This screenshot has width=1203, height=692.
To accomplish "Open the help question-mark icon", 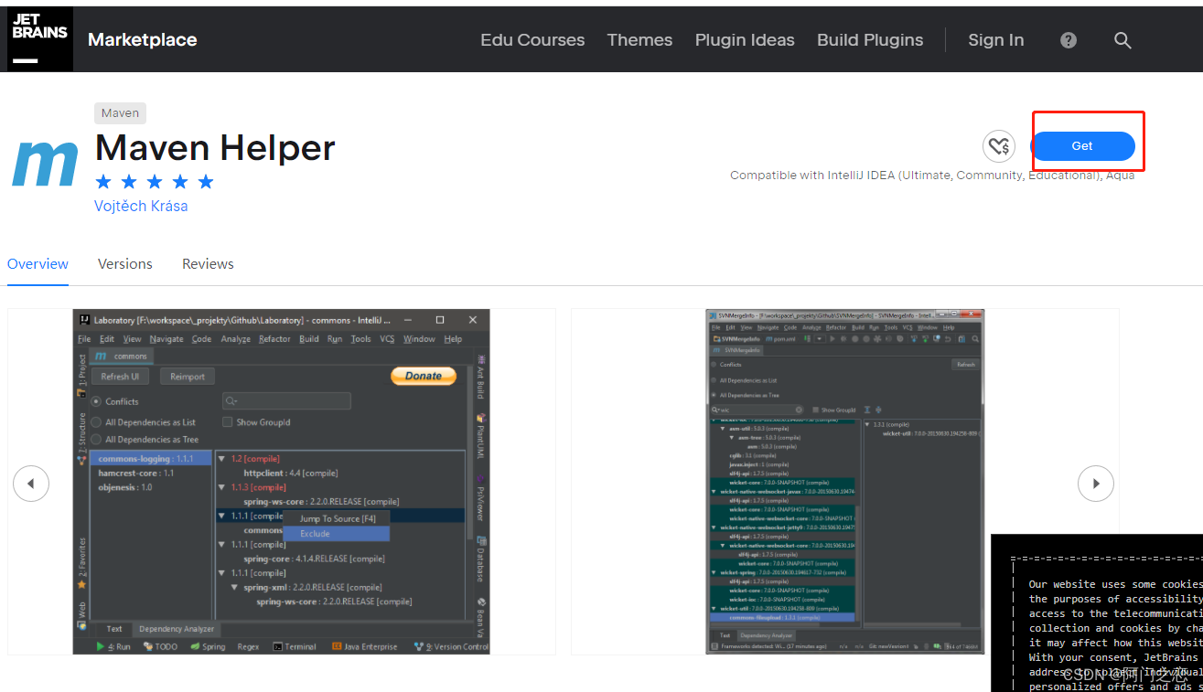I will (1069, 40).
